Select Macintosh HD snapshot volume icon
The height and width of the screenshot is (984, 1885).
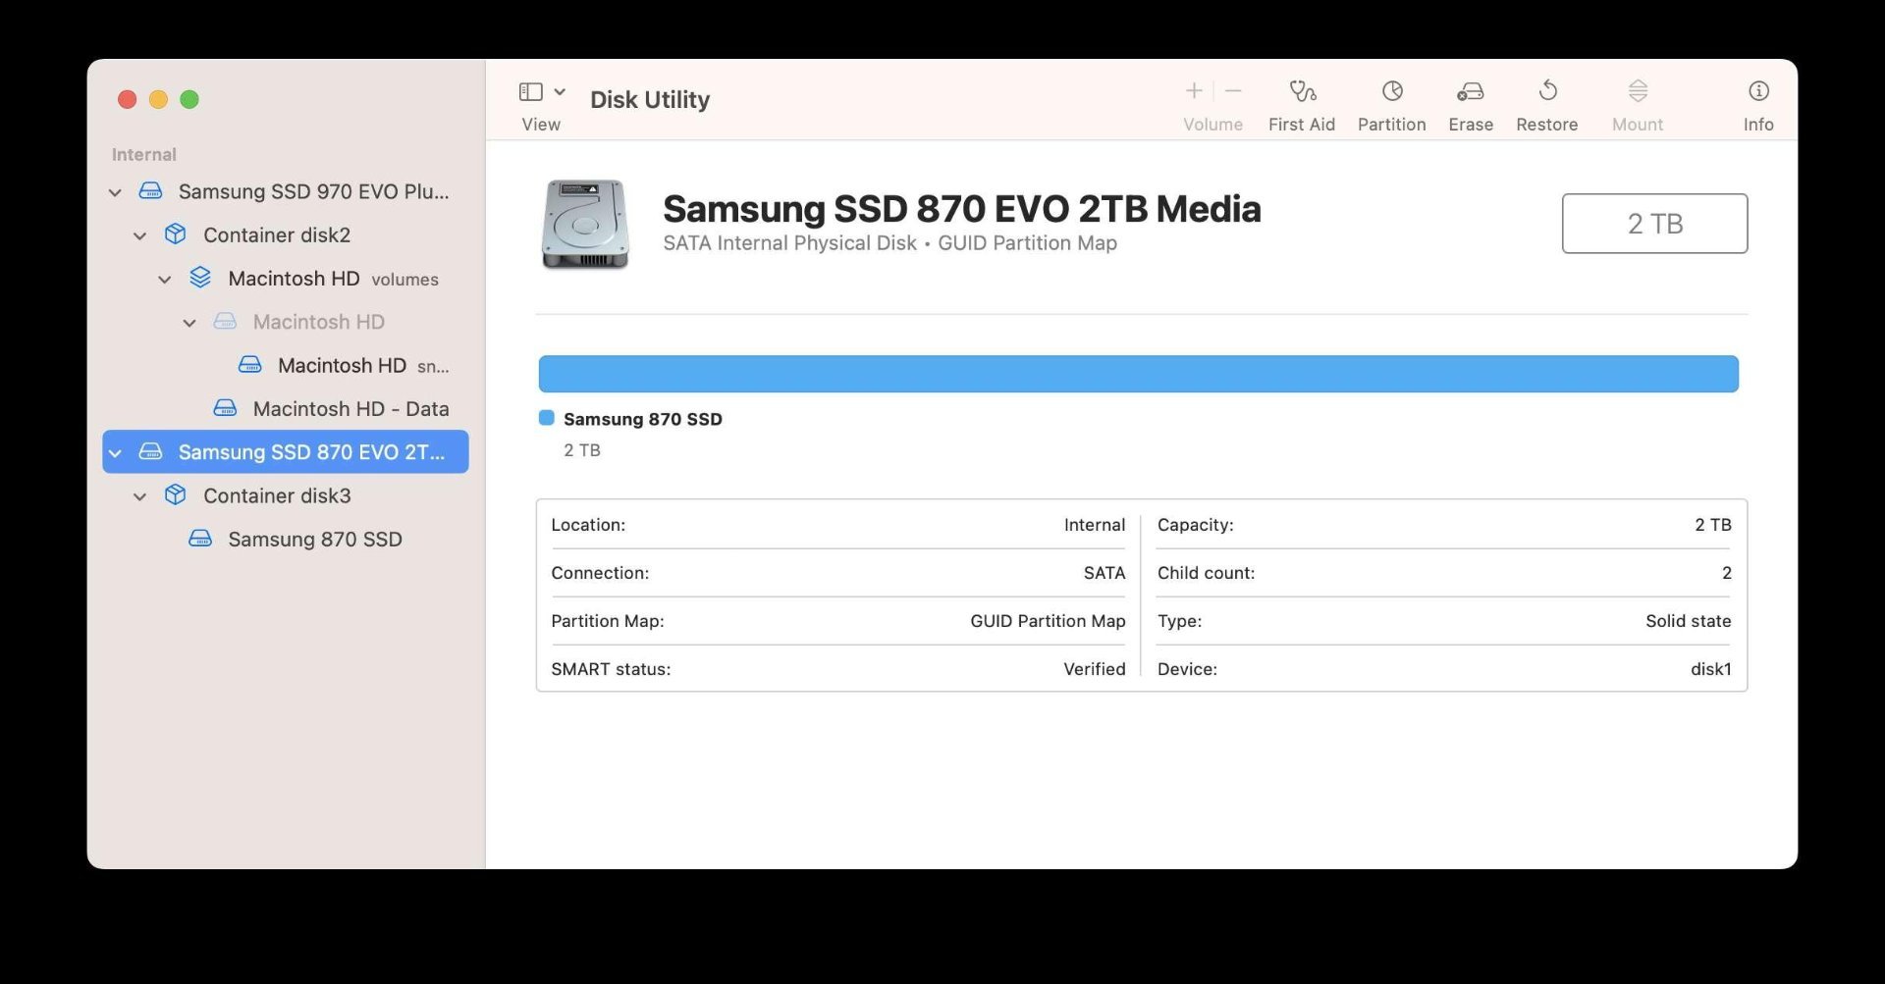coord(250,364)
